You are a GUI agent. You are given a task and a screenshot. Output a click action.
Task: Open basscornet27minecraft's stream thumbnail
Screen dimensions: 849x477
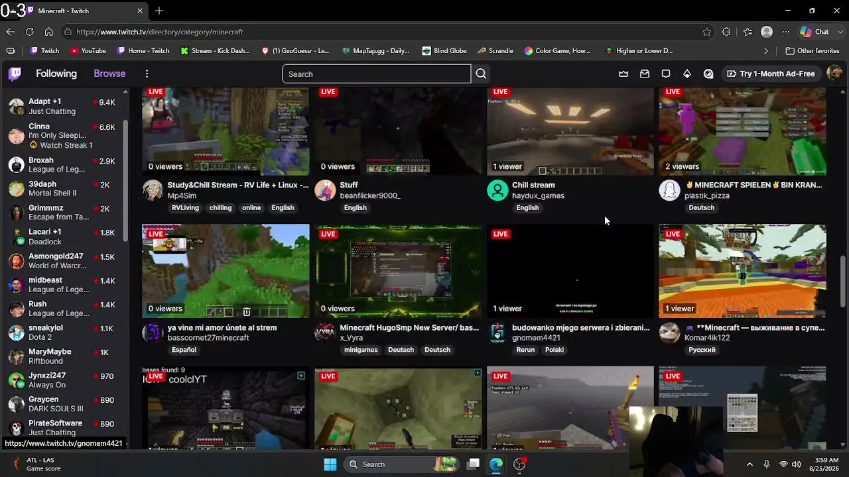pyautogui.click(x=226, y=271)
